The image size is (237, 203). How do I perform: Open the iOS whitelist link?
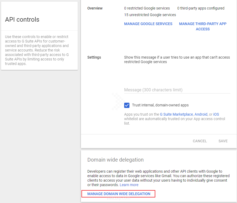216,114
